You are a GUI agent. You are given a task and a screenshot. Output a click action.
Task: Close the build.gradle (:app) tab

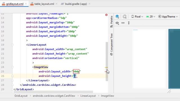tap(89, 4)
